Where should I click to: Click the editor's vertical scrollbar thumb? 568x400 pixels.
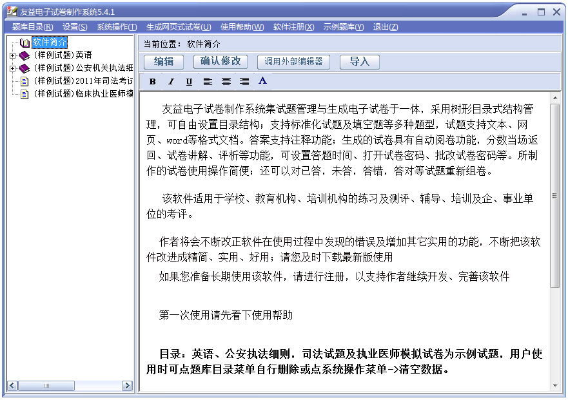(x=555, y=196)
